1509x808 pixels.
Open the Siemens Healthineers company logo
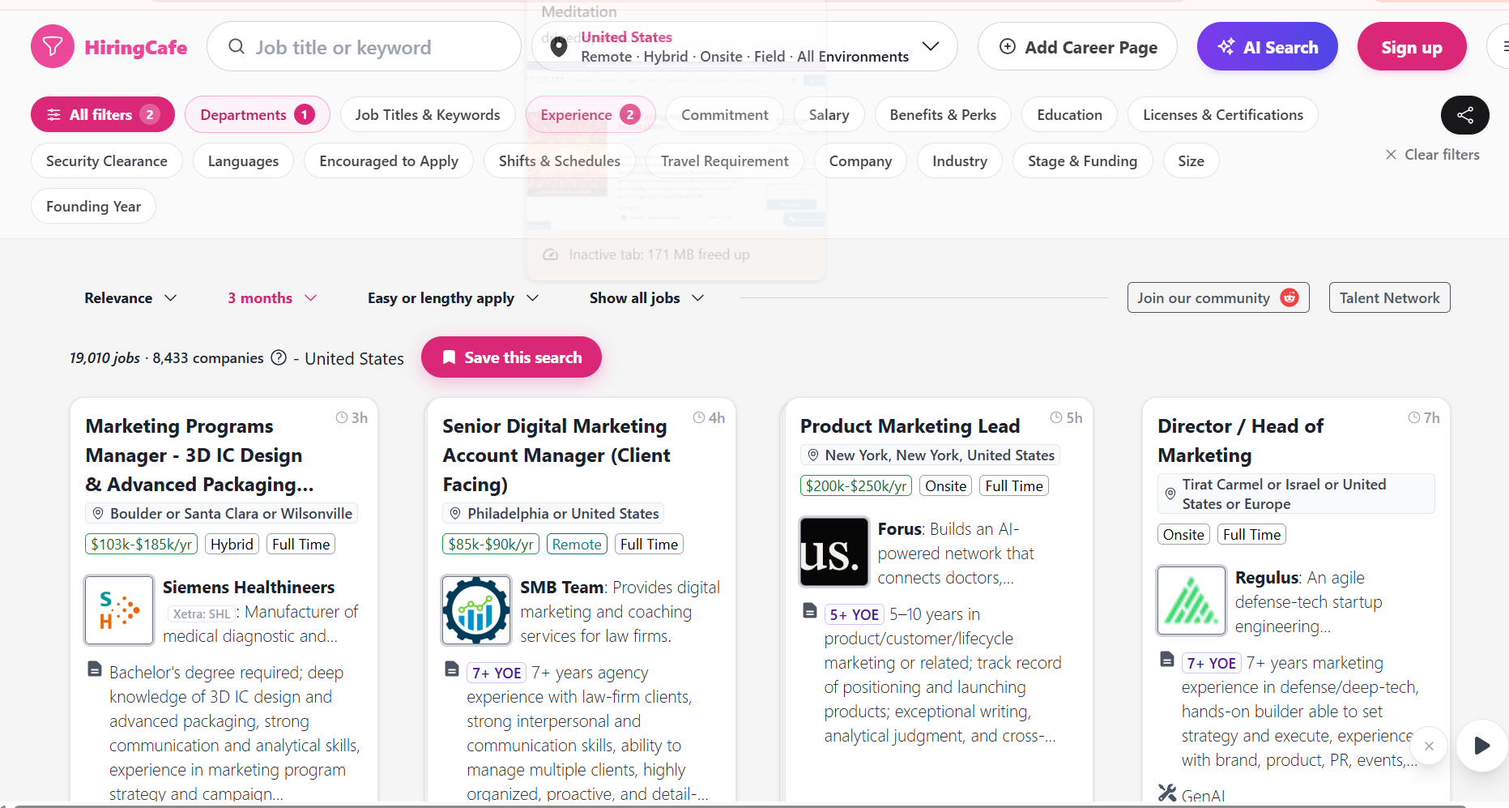coord(120,610)
